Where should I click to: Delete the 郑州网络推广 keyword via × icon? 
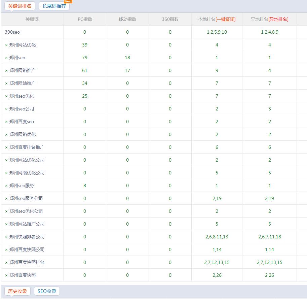pos(6,71)
